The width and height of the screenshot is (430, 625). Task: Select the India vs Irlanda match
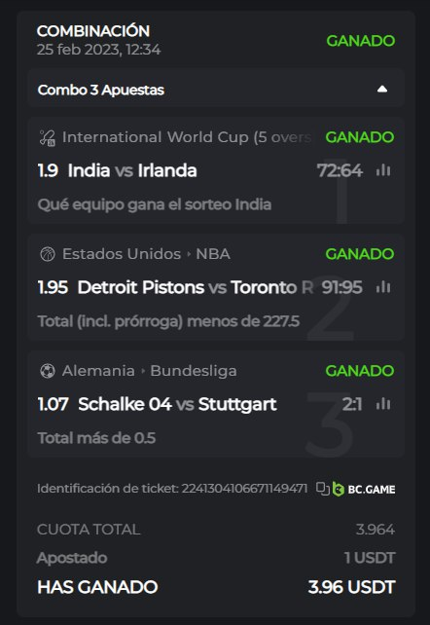pyautogui.click(x=132, y=170)
